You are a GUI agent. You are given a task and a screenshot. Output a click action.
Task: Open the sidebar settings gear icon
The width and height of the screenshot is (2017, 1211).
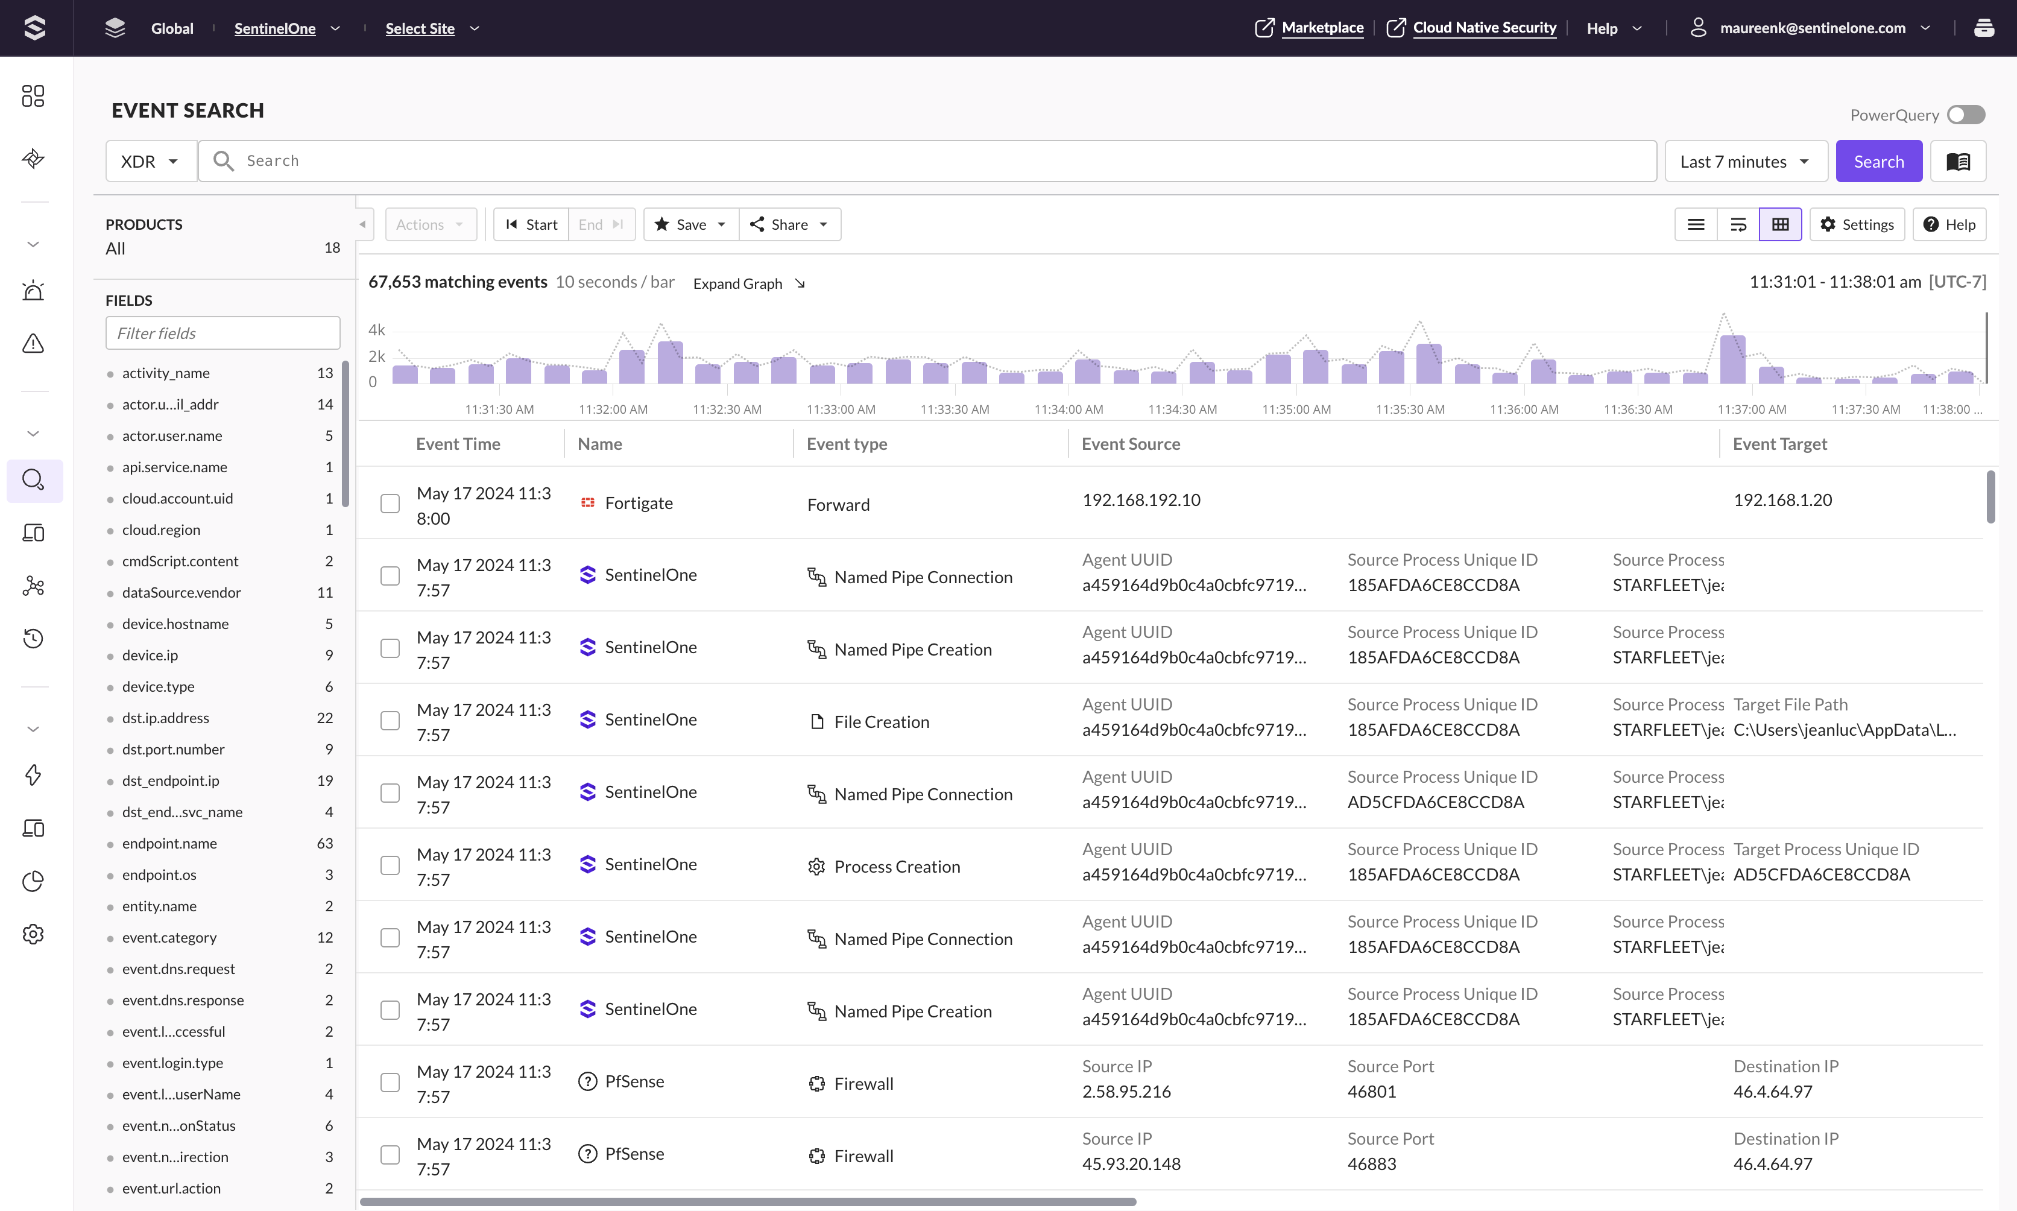coord(33,934)
